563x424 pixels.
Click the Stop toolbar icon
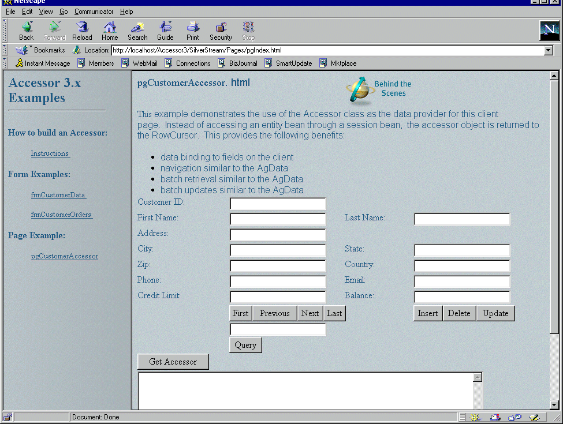[x=248, y=31]
